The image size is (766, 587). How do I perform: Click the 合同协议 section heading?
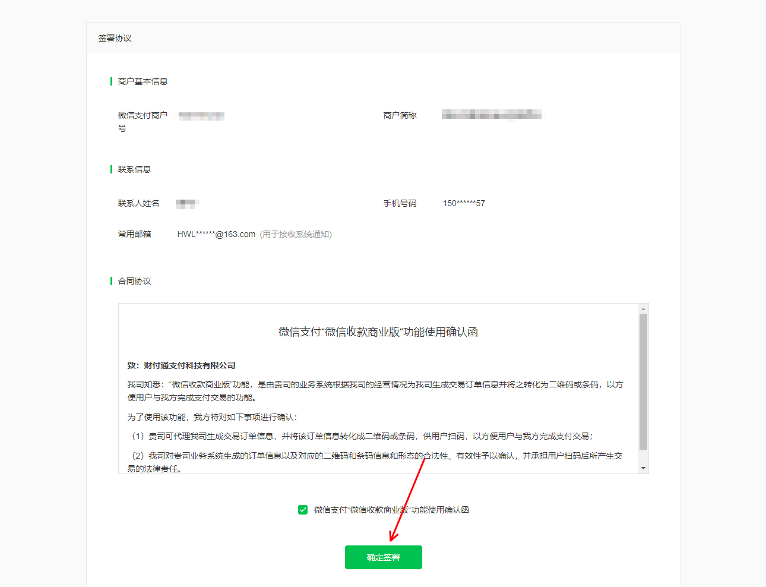click(134, 281)
